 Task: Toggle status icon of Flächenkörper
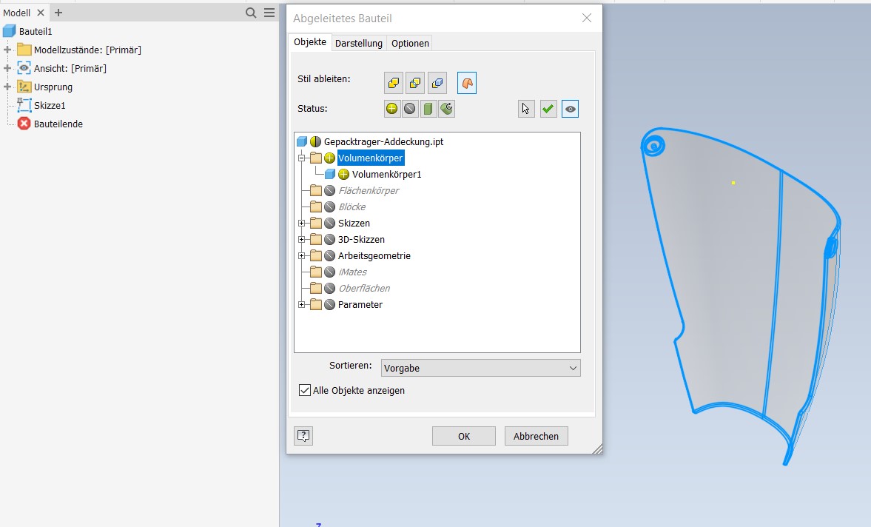click(x=329, y=190)
